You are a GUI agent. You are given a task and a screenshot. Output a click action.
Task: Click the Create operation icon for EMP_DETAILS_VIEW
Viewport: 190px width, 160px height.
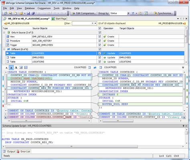tap(105, 37)
